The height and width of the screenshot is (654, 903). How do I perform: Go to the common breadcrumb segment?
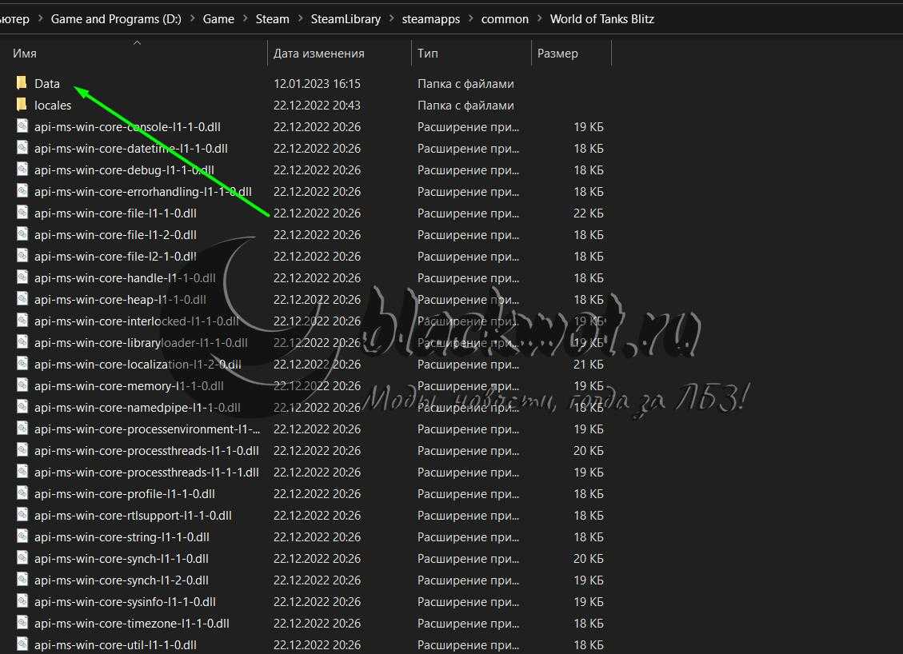505,19
